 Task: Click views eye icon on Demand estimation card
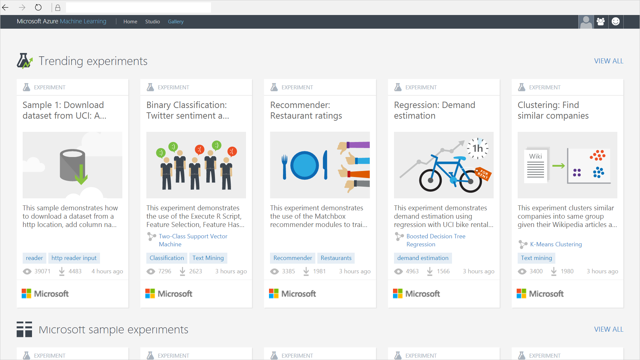point(398,271)
